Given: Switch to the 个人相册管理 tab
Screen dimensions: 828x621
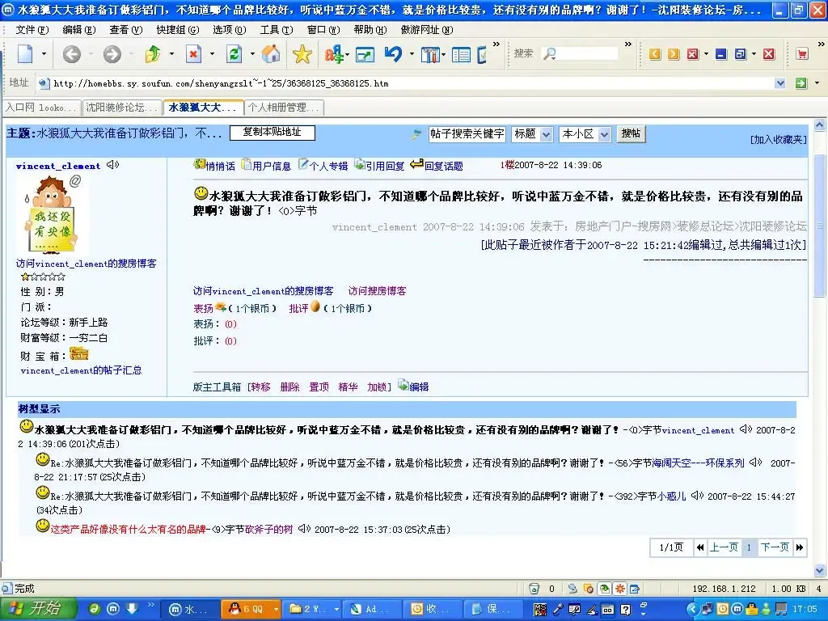Looking at the screenshot, I should pos(284,108).
